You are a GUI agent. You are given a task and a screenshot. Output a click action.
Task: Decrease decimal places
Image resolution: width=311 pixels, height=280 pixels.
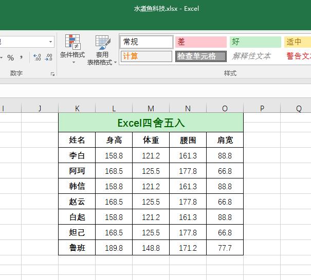pos(49,57)
